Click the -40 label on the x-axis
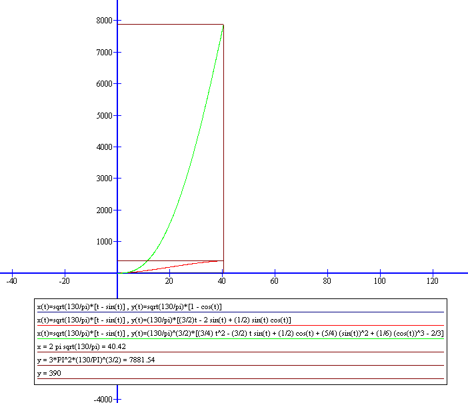Viewport: 468px width, 403px height. pos(11,281)
